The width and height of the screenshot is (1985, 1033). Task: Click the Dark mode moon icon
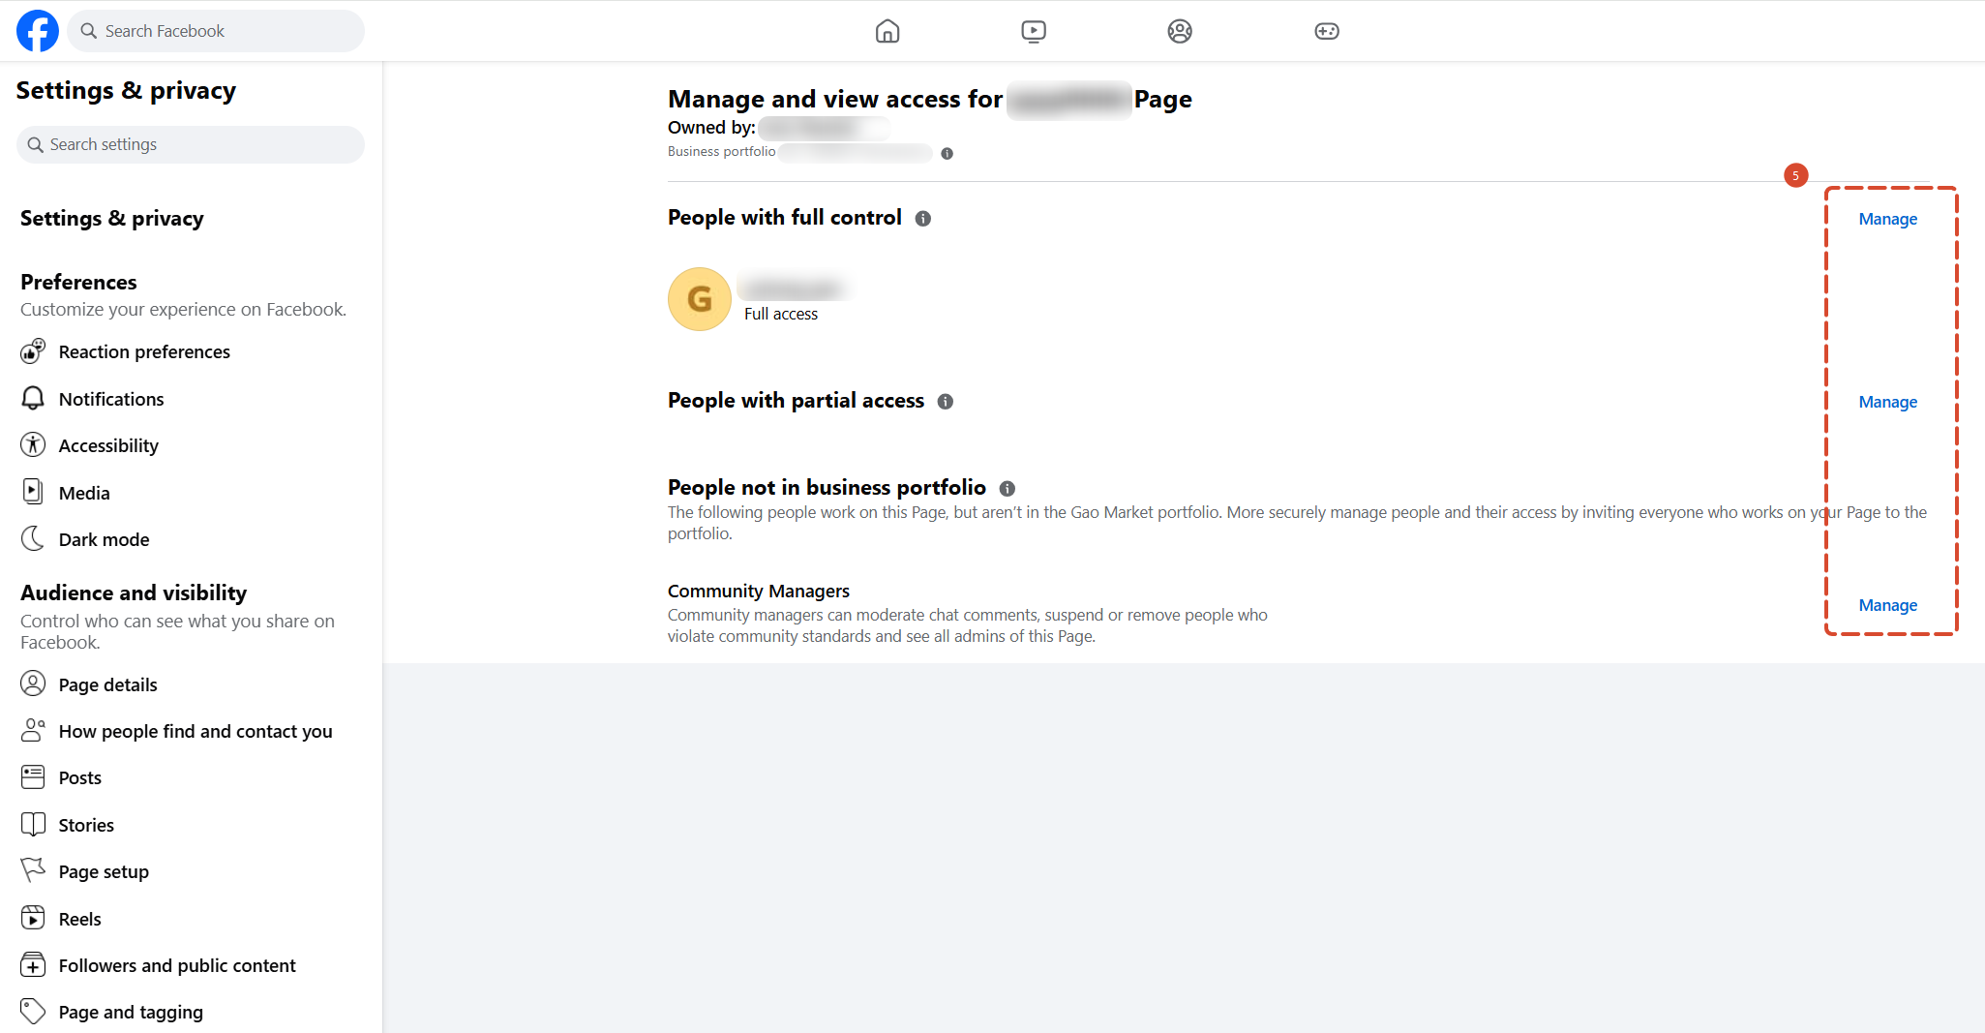pyautogui.click(x=33, y=539)
